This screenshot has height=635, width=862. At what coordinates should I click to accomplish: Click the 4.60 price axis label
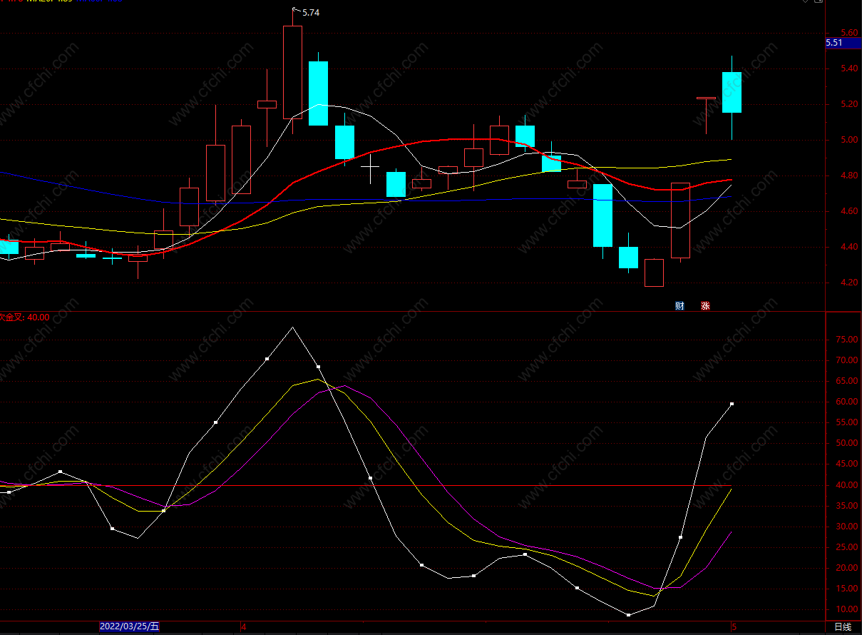849,211
